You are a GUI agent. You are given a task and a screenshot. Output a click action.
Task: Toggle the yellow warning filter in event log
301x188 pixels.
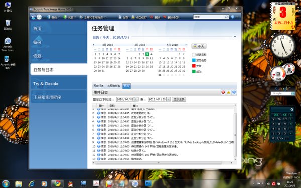[229, 92]
